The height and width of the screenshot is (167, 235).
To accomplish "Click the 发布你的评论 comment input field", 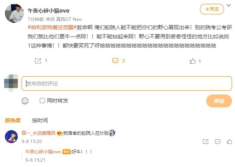I will 127,83.
